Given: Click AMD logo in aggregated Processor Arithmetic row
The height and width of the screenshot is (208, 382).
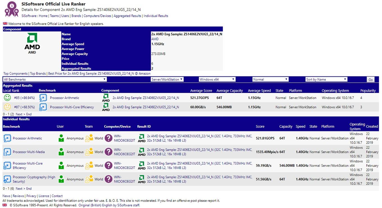Looking at the screenshot, I should tap(106, 98).
